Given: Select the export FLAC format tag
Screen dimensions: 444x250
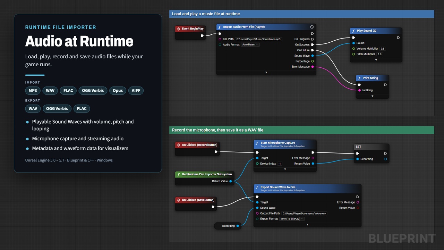Looking at the screenshot, I should 82,109.
